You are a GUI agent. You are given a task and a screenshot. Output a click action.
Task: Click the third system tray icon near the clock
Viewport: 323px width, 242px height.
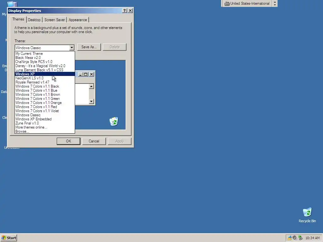pos(300,238)
